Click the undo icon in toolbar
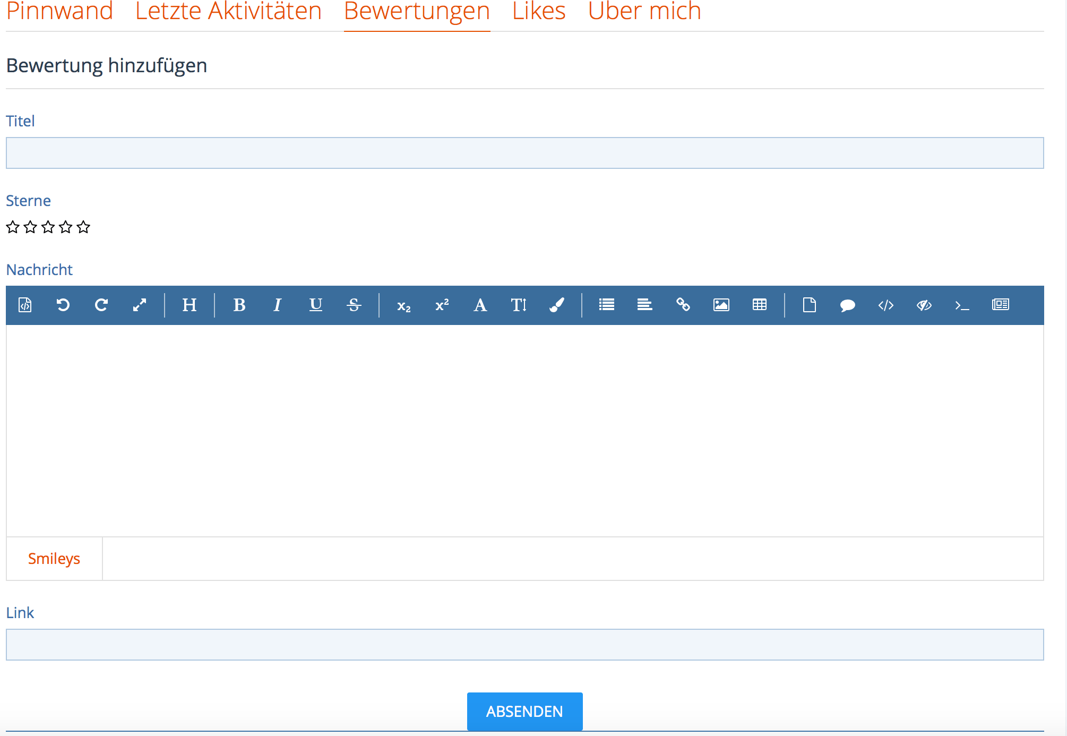The height and width of the screenshot is (736, 1067). [63, 305]
